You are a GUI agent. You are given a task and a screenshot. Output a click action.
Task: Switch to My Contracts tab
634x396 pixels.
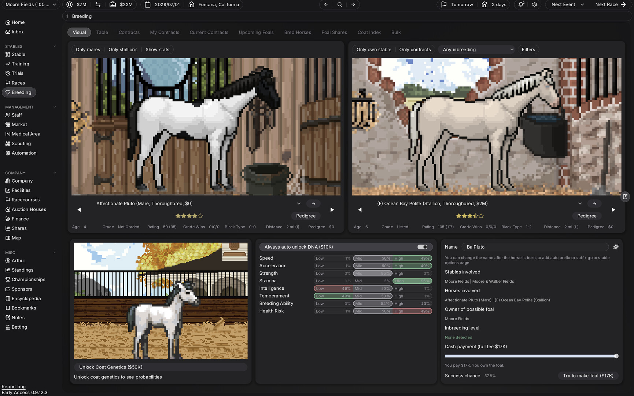pos(165,32)
